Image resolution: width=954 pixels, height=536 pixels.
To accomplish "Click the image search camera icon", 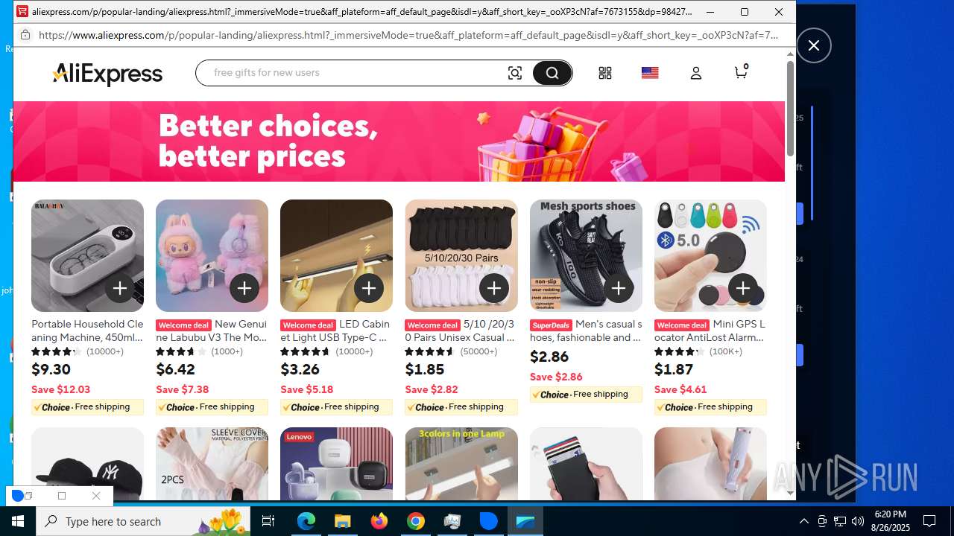I will [515, 73].
